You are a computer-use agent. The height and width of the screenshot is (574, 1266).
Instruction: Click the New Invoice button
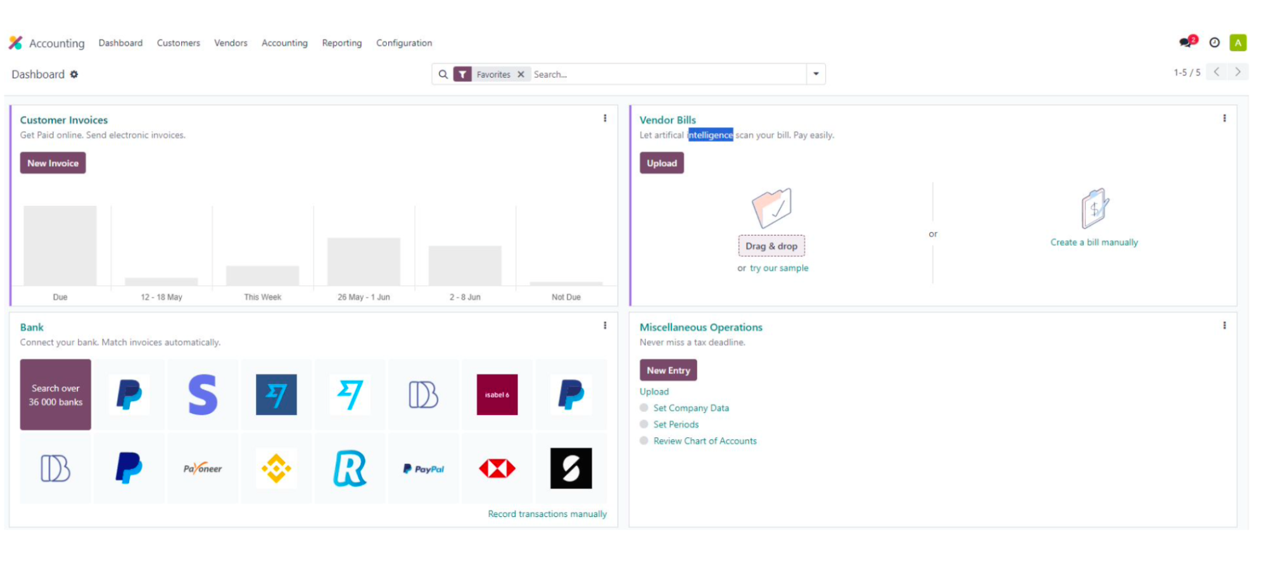(53, 163)
